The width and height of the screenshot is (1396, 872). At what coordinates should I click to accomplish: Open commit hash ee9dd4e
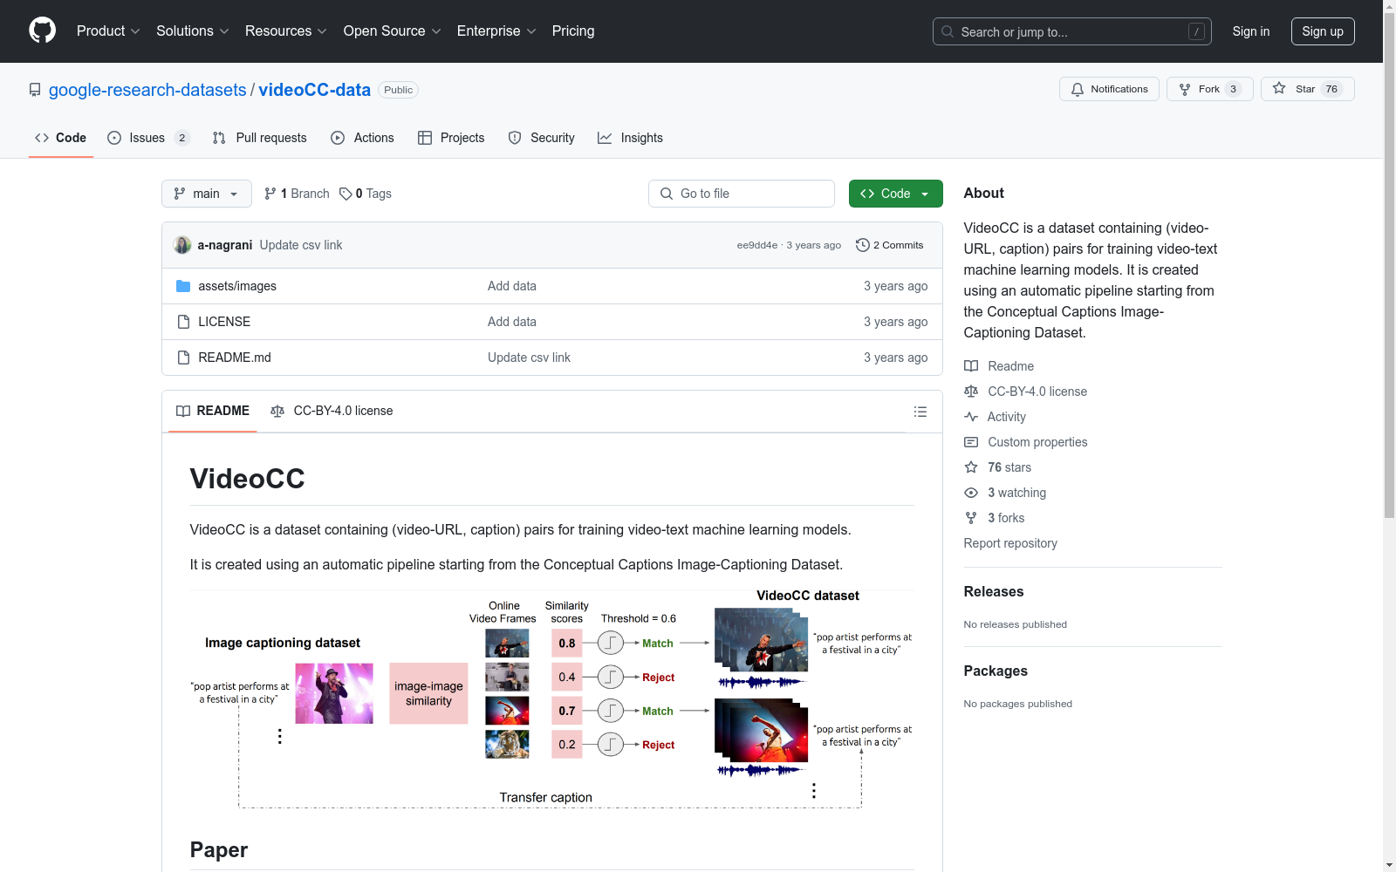756,245
